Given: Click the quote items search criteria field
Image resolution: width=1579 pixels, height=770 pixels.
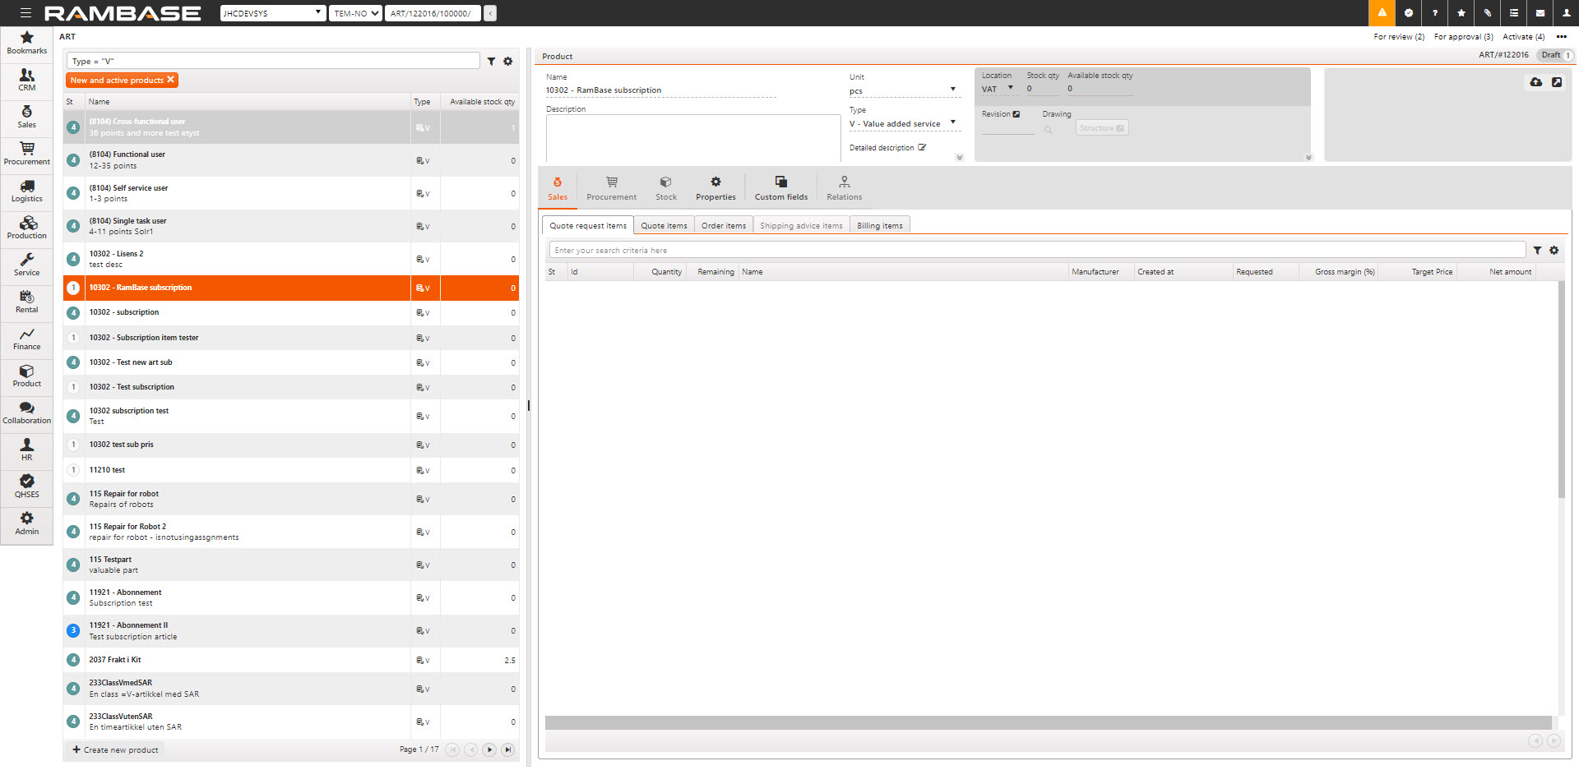Looking at the screenshot, I should coord(1036,251).
